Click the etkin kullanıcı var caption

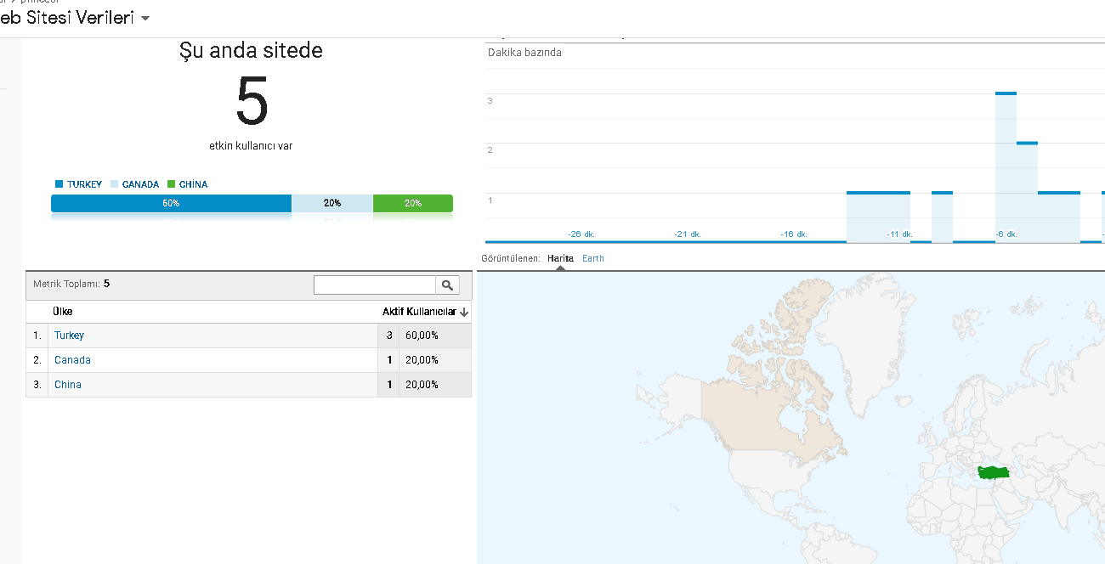[x=251, y=146]
